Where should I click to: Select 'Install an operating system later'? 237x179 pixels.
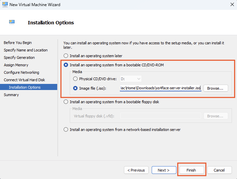click(x=66, y=56)
